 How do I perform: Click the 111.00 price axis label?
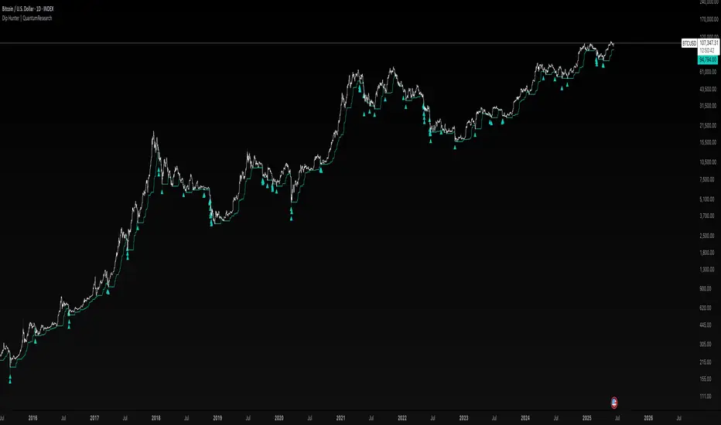(706, 396)
